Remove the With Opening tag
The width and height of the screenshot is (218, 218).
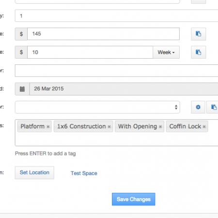(x=160, y=126)
